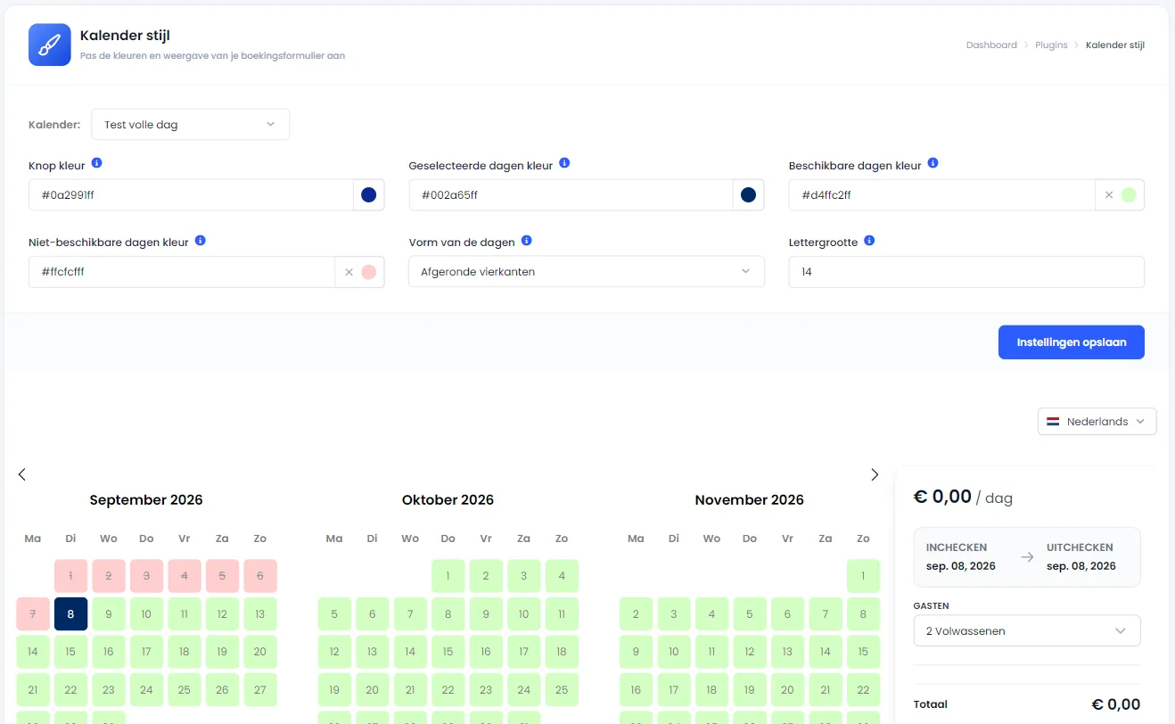Show info tooltip for Beschikbare dagen kleur
Screen dimensions: 1175x724
933,164
